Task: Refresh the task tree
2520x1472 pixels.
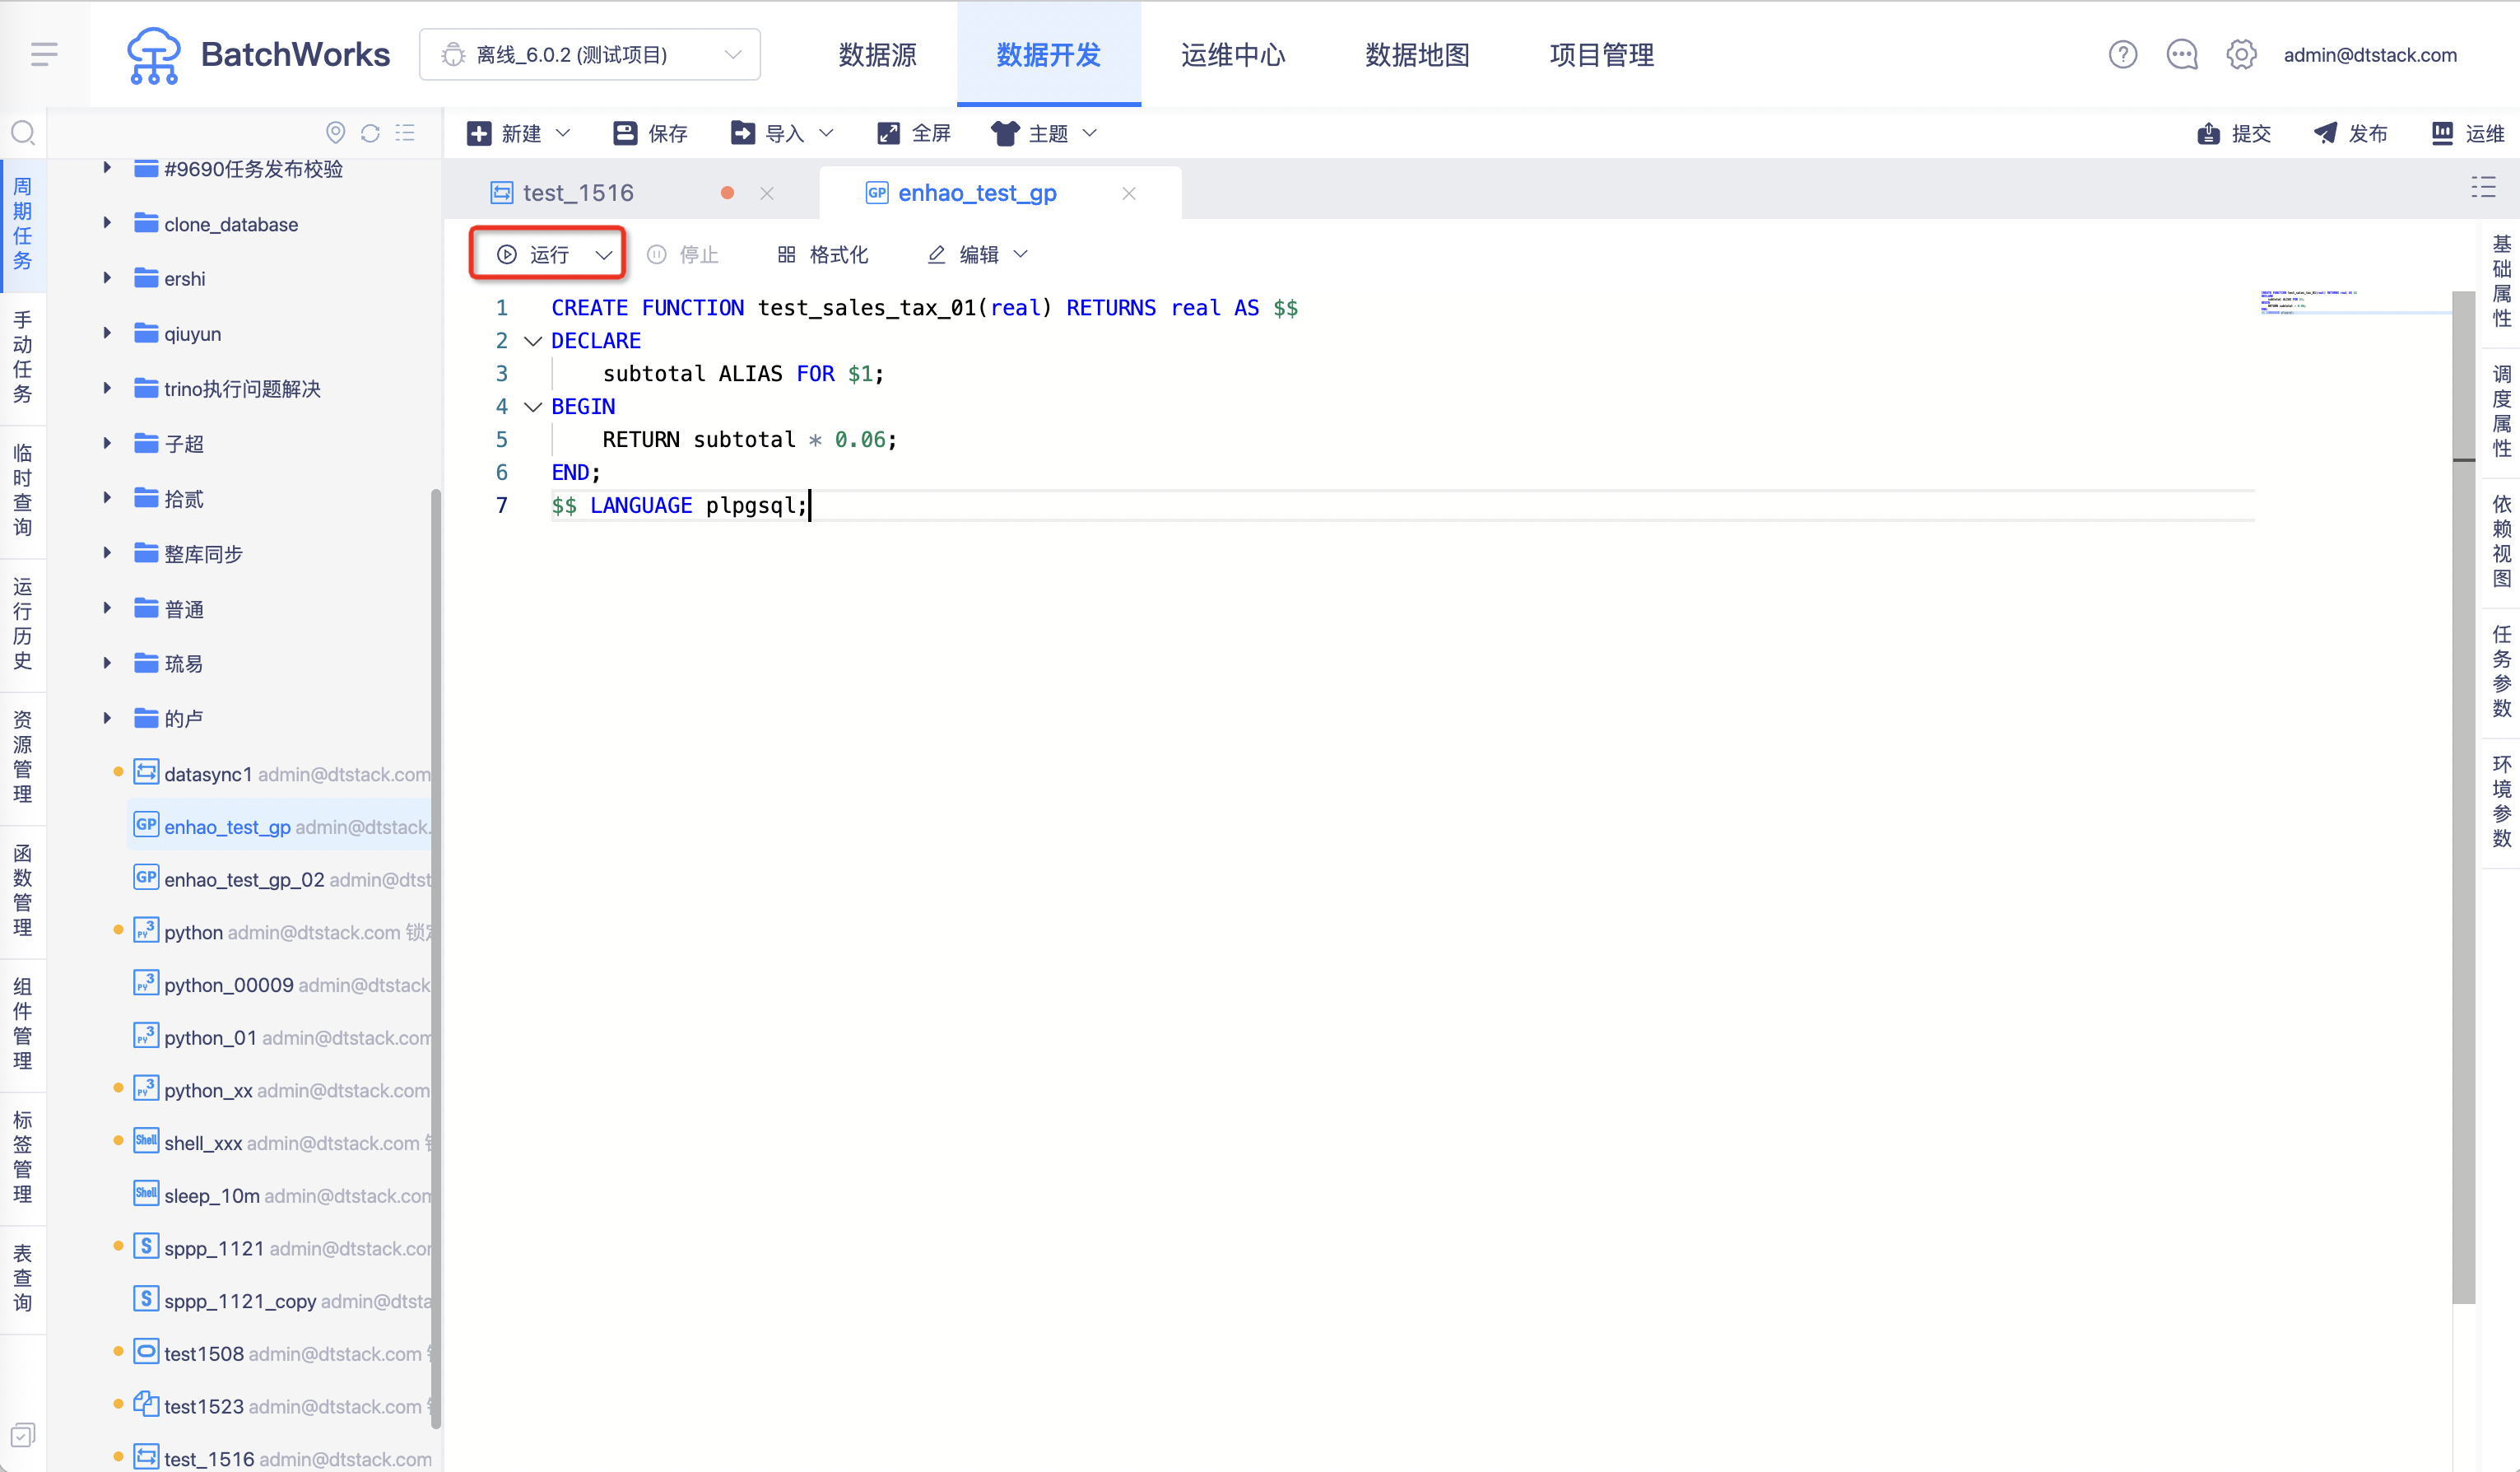Action: click(x=370, y=133)
